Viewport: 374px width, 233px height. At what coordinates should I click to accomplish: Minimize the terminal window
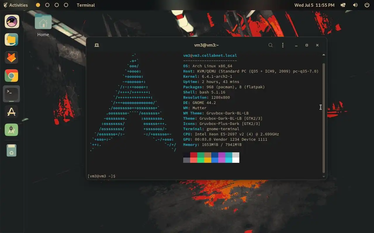tap(296, 45)
